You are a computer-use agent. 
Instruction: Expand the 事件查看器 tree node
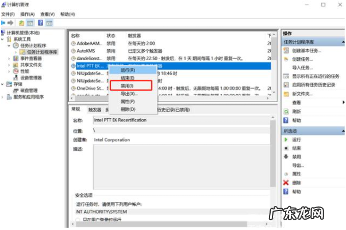pos(9,59)
